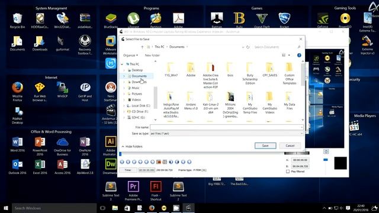
Task: Go to previous frame in Avidemux
Action: 134,162
